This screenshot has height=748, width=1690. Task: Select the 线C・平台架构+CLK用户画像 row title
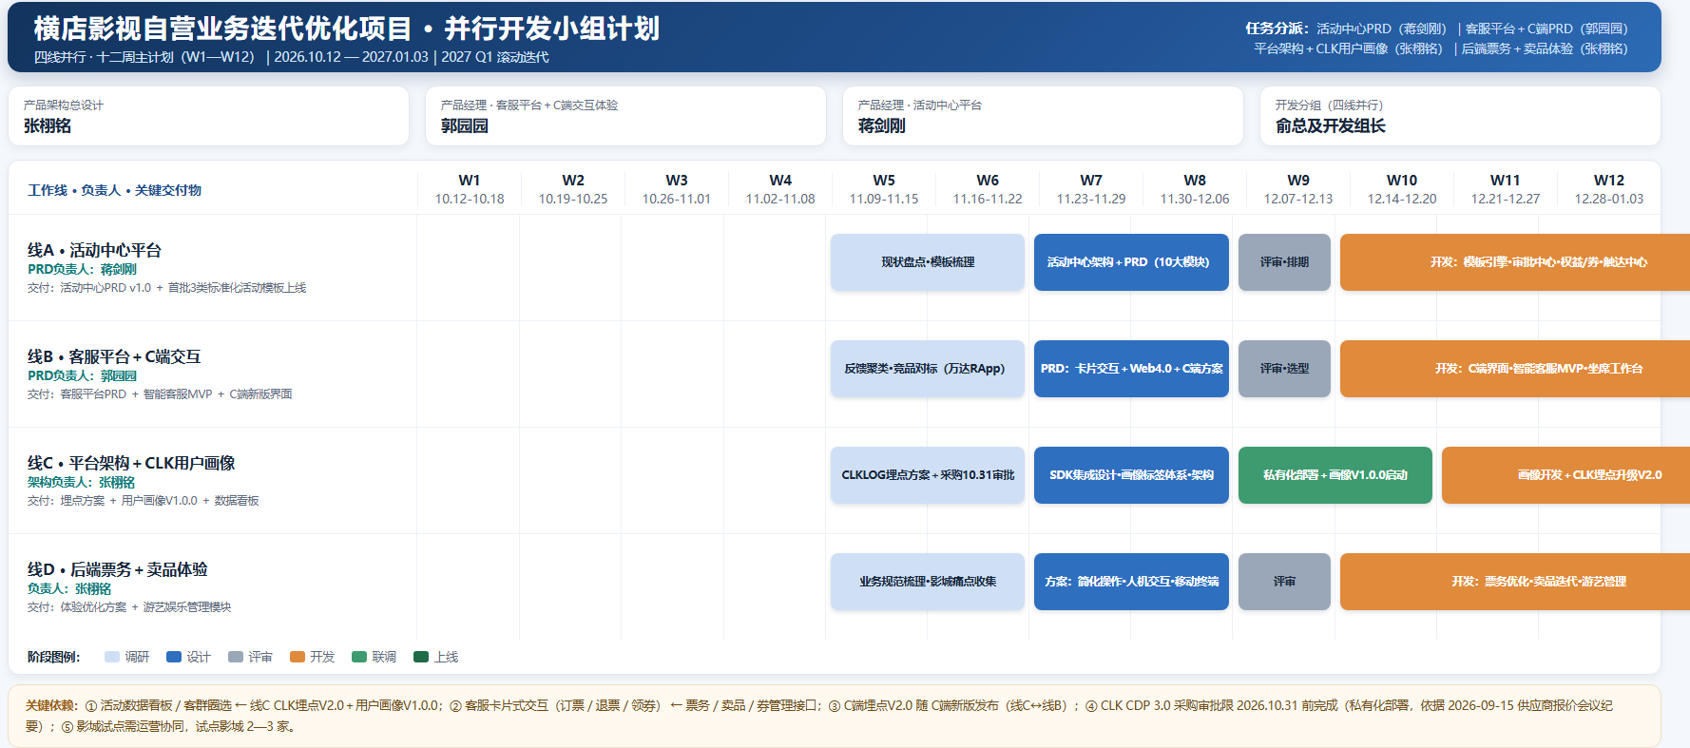coord(131,463)
